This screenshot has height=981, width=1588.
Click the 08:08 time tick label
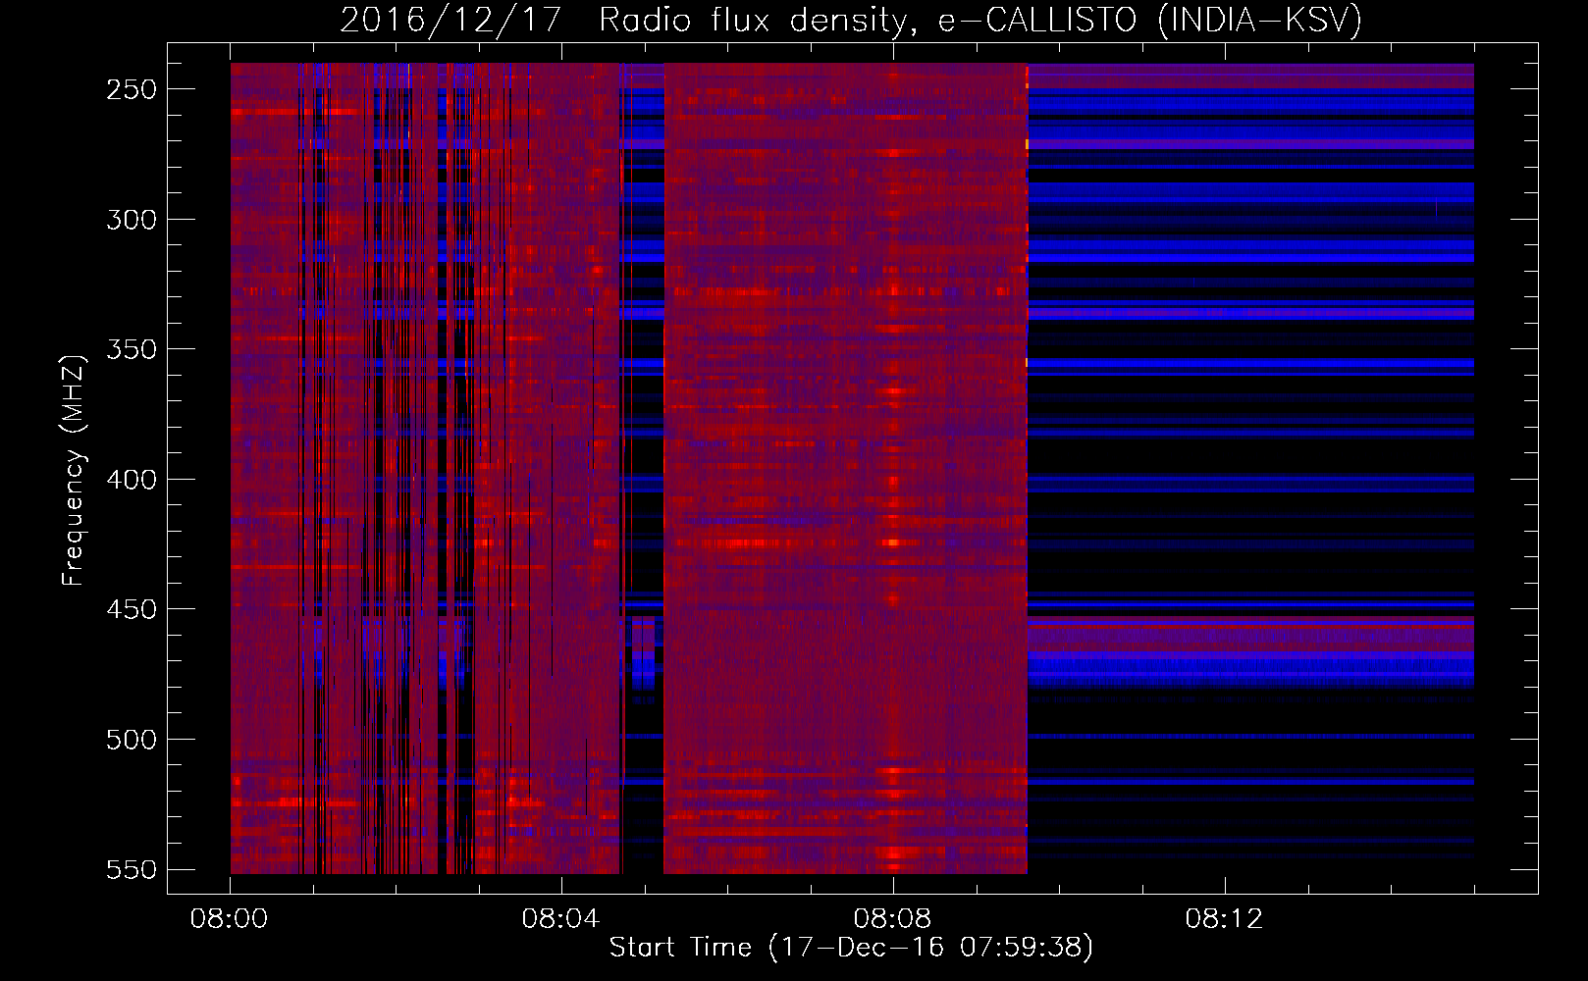click(x=893, y=919)
